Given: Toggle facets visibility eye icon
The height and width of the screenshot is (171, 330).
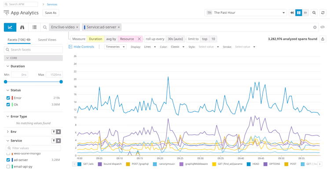Looking at the screenshot, I should [29, 40].
